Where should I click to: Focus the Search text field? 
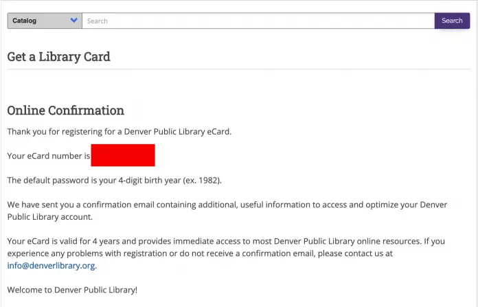pyautogui.click(x=258, y=21)
